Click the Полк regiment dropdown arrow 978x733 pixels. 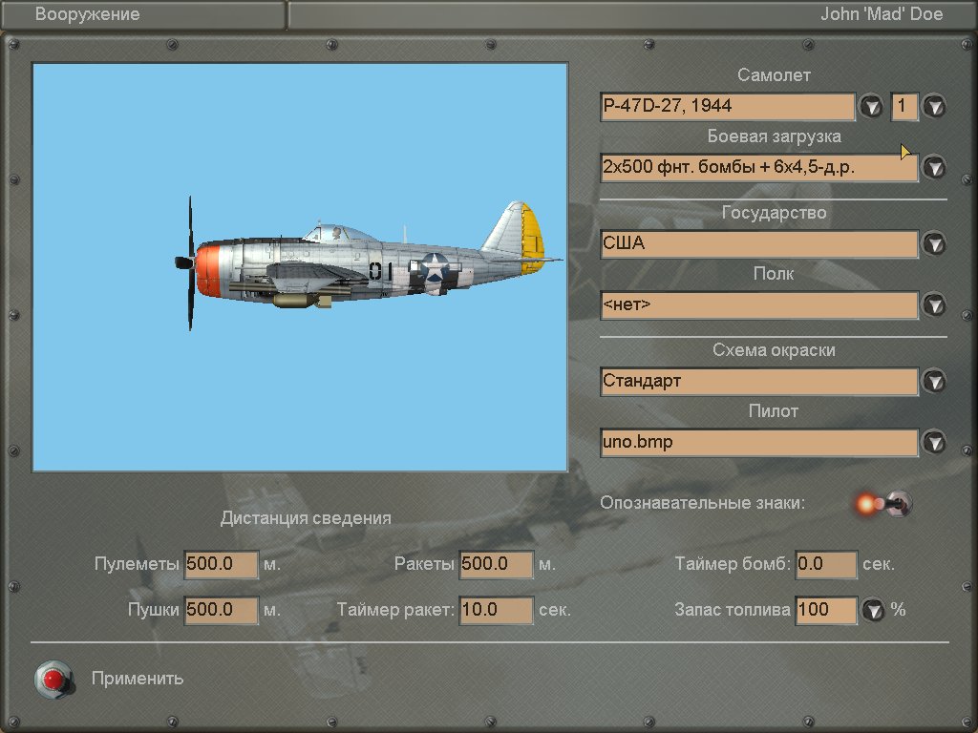point(934,305)
